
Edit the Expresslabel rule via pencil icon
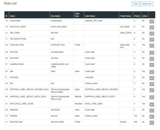(x=152, y=21)
